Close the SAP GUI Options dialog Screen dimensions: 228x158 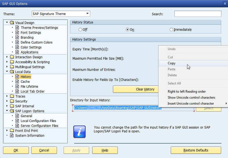pos(225,4)
